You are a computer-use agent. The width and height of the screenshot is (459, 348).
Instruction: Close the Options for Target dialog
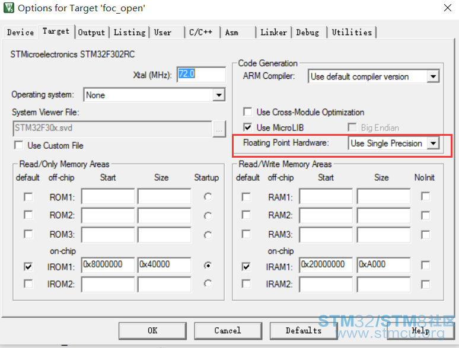pyautogui.click(x=448, y=8)
